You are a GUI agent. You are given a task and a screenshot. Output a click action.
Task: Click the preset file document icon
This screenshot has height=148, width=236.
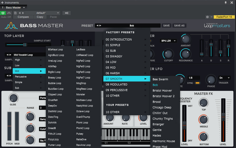[15, 13]
